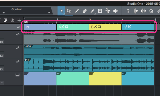This screenshot has height=96, width=160.
Task: Expand dropdown arrow left of Control
Action: coord(4,13)
